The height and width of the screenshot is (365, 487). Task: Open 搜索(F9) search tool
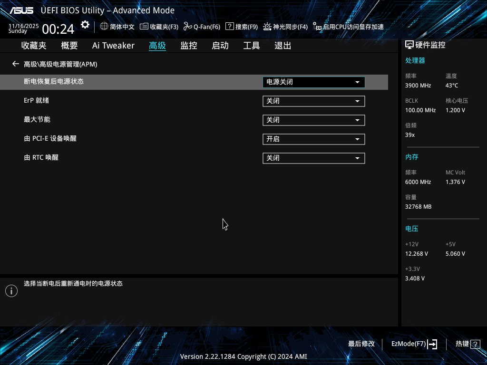click(242, 27)
